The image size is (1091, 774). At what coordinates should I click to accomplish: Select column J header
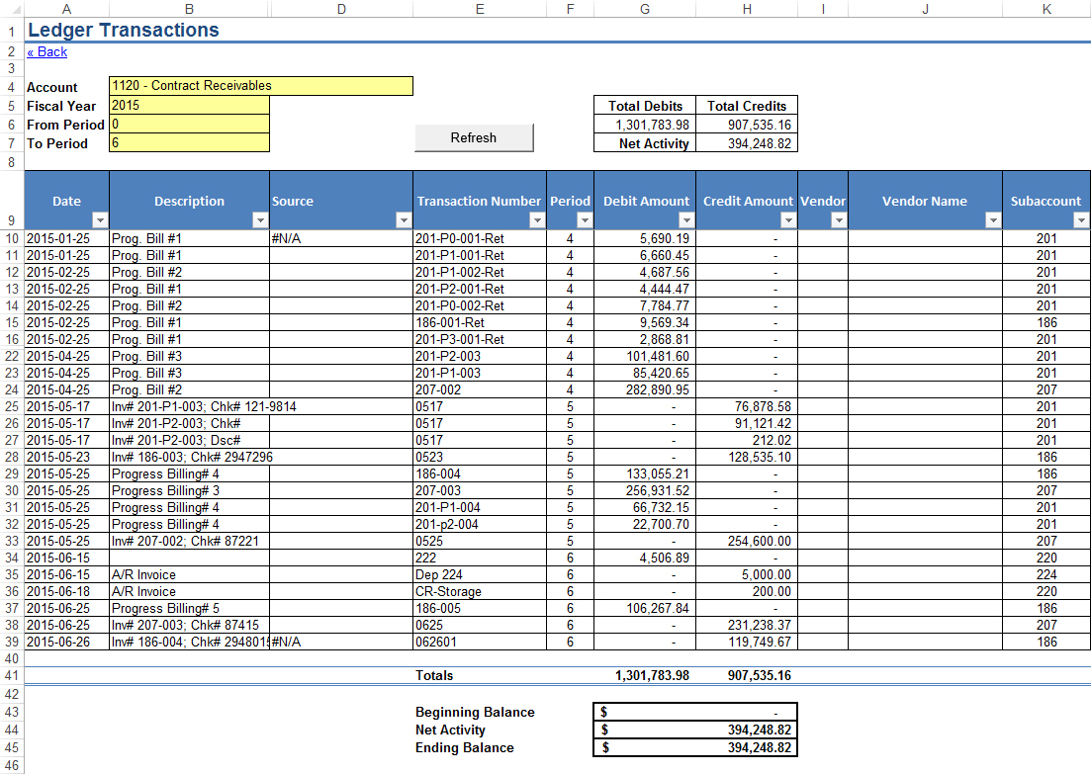[x=926, y=9]
